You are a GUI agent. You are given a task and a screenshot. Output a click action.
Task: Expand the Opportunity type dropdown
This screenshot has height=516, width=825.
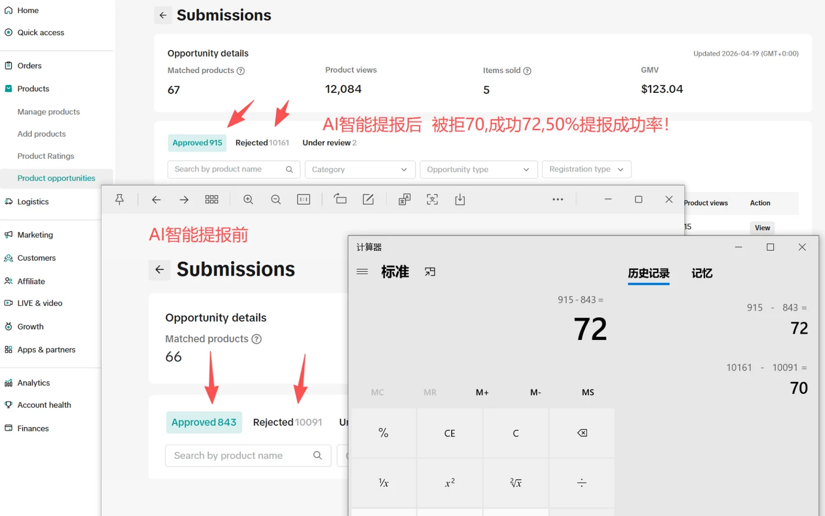point(478,169)
